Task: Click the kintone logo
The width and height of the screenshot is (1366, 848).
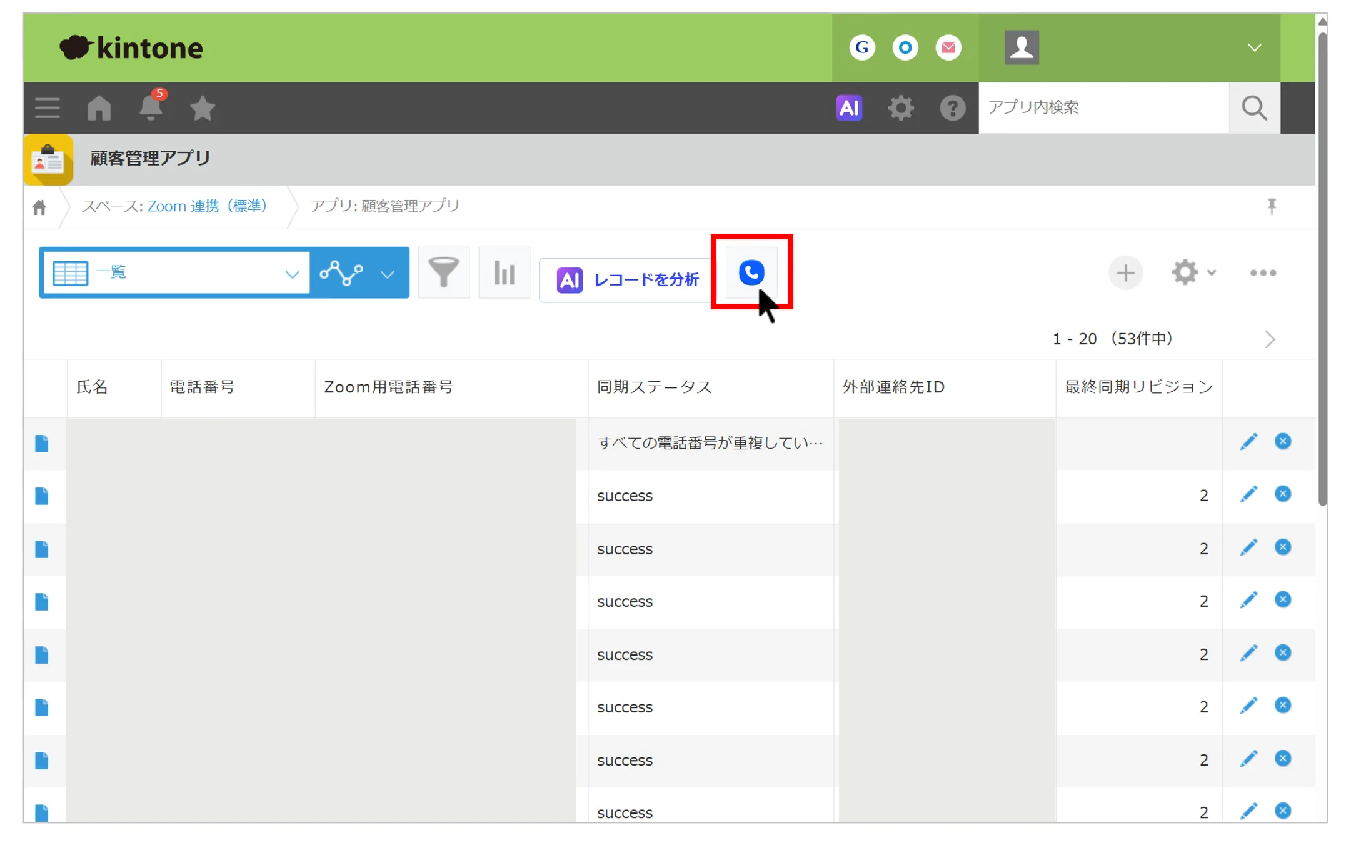Action: (x=131, y=47)
